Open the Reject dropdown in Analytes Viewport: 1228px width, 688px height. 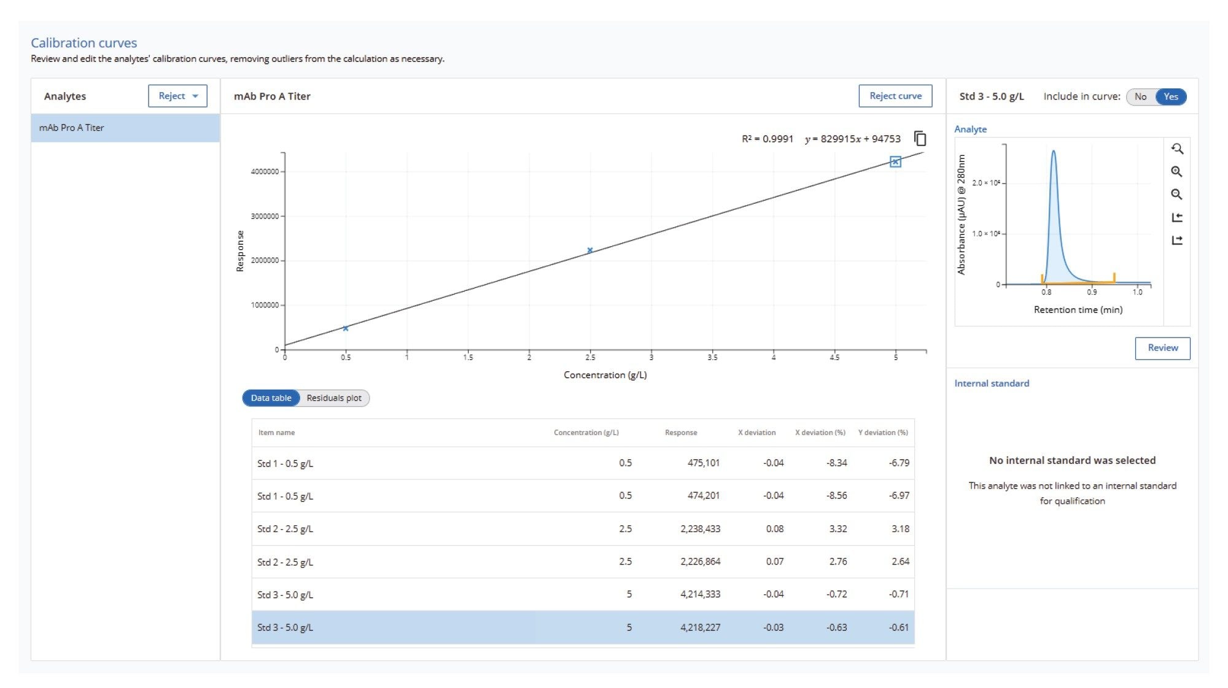pyautogui.click(x=177, y=96)
